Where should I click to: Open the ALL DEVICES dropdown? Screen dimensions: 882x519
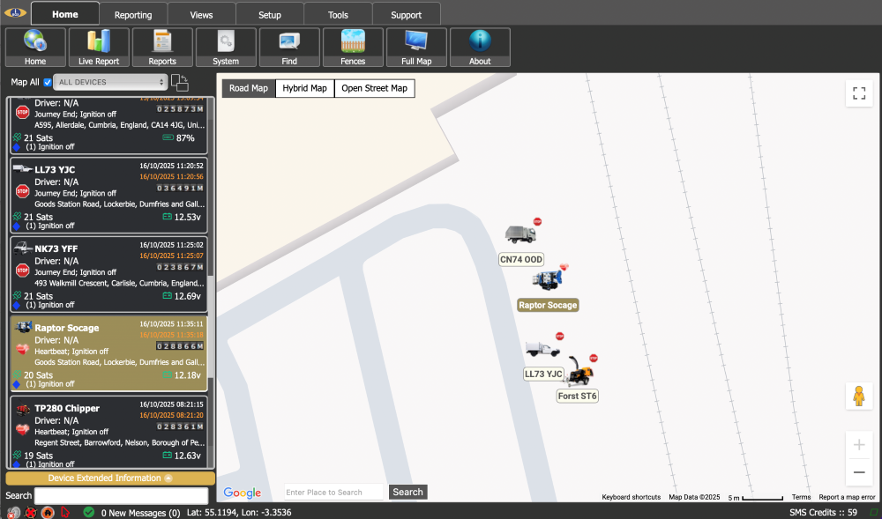pos(110,82)
